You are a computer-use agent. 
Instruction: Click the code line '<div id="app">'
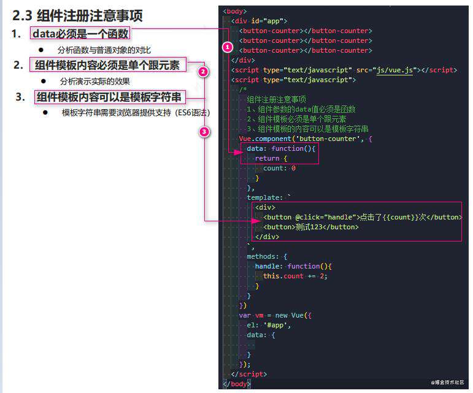click(259, 21)
